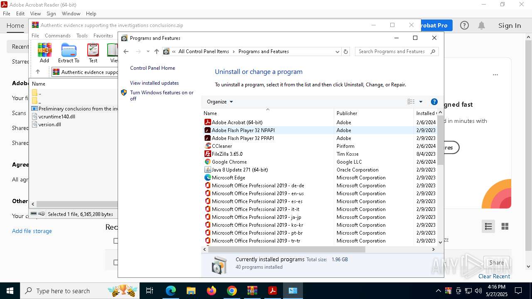Click Sign In in Acrobat
The width and height of the screenshot is (532, 299).
510,26
